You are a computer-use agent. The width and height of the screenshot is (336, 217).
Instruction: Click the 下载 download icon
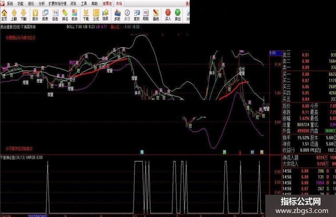86,15
